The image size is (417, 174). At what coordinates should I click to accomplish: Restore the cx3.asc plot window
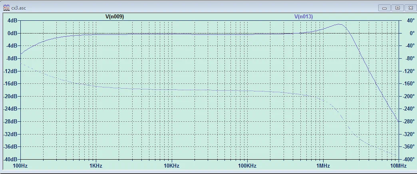click(x=397, y=8)
